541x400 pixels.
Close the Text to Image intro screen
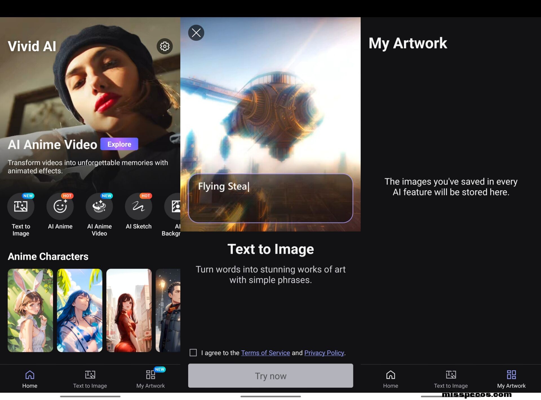pos(196,33)
